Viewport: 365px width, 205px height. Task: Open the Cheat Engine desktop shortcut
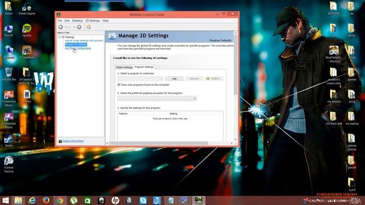pyautogui.click(x=27, y=9)
